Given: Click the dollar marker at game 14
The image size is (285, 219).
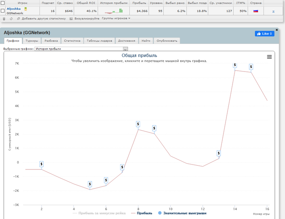Looking at the screenshot, I should pyautogui.click(x=235, y=65).
